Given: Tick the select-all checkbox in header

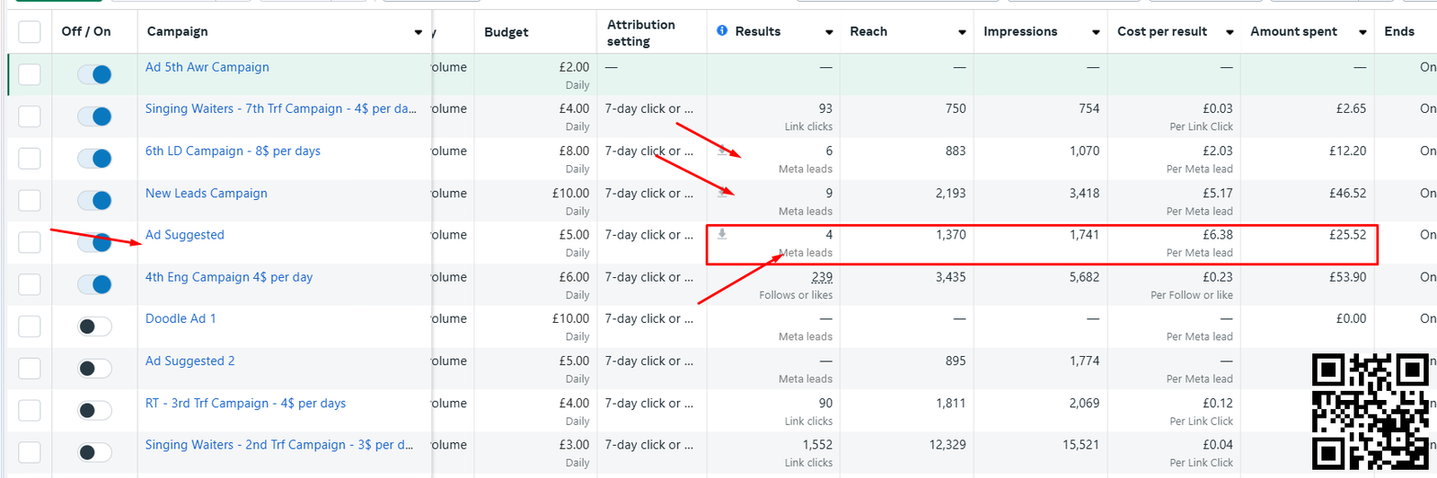Looking at the screenshot, I should pos(30,32).
